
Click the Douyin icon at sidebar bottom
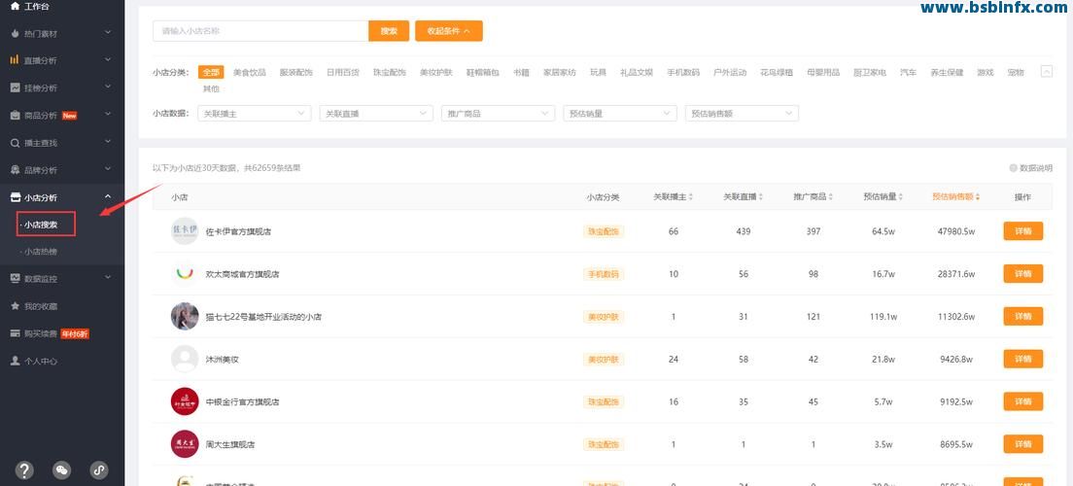99,469
